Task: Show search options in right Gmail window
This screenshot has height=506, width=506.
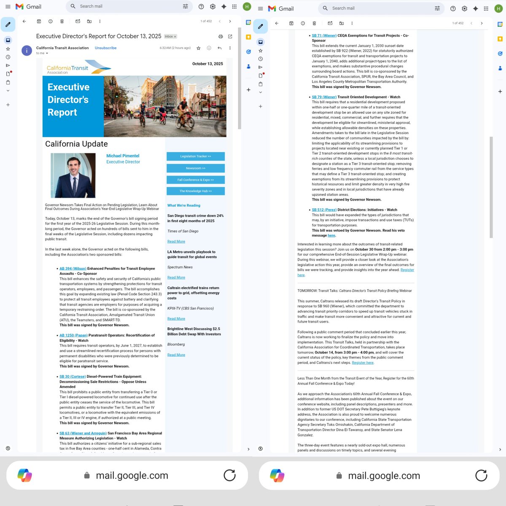Action: (x=437, y=8)
